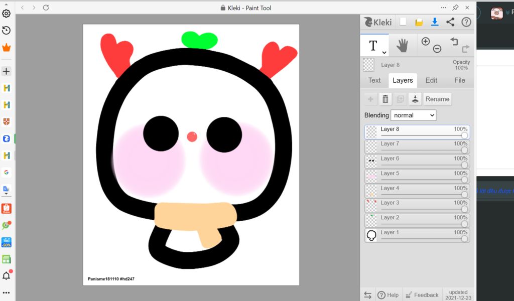Open an image file via the folder icon
The height and width of the screenshot is (301, 514).
tap(419, 22)
